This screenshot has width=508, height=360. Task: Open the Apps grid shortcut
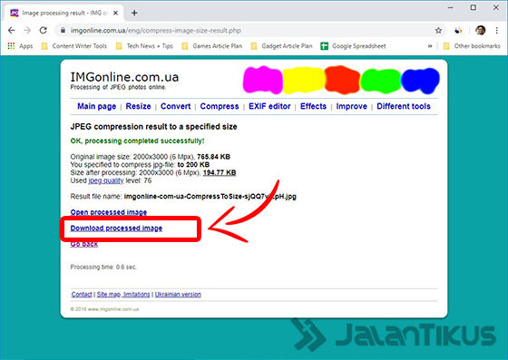tap(20, 46)
